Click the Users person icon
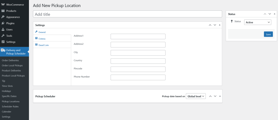The image size is (278, 120). tap(3, 29)
